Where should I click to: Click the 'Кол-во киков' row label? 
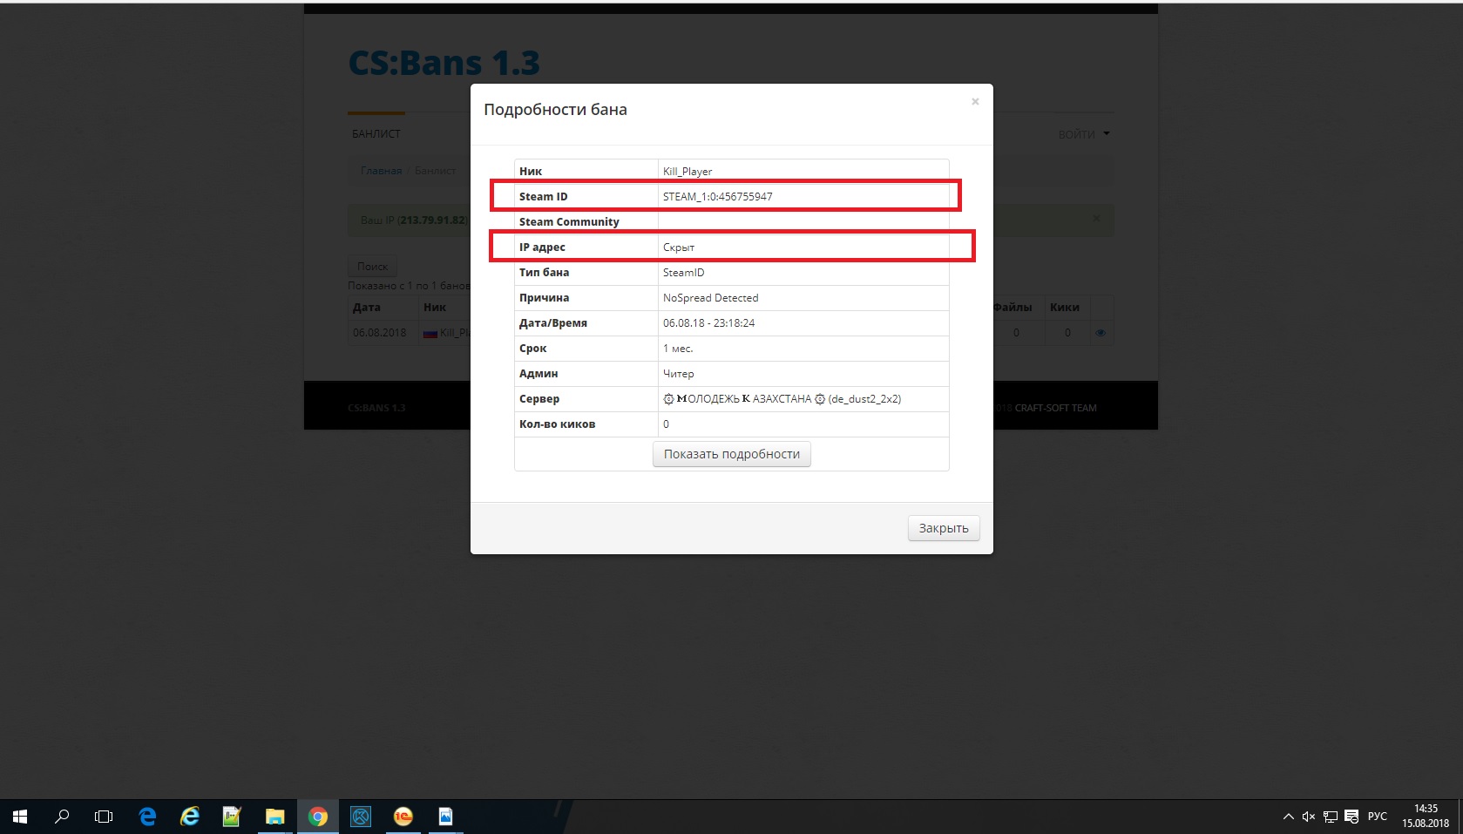(557, 424)
